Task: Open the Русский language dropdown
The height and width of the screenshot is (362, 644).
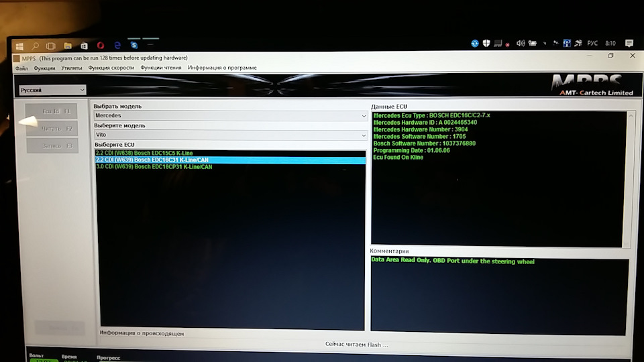Action: click(52, 90)
